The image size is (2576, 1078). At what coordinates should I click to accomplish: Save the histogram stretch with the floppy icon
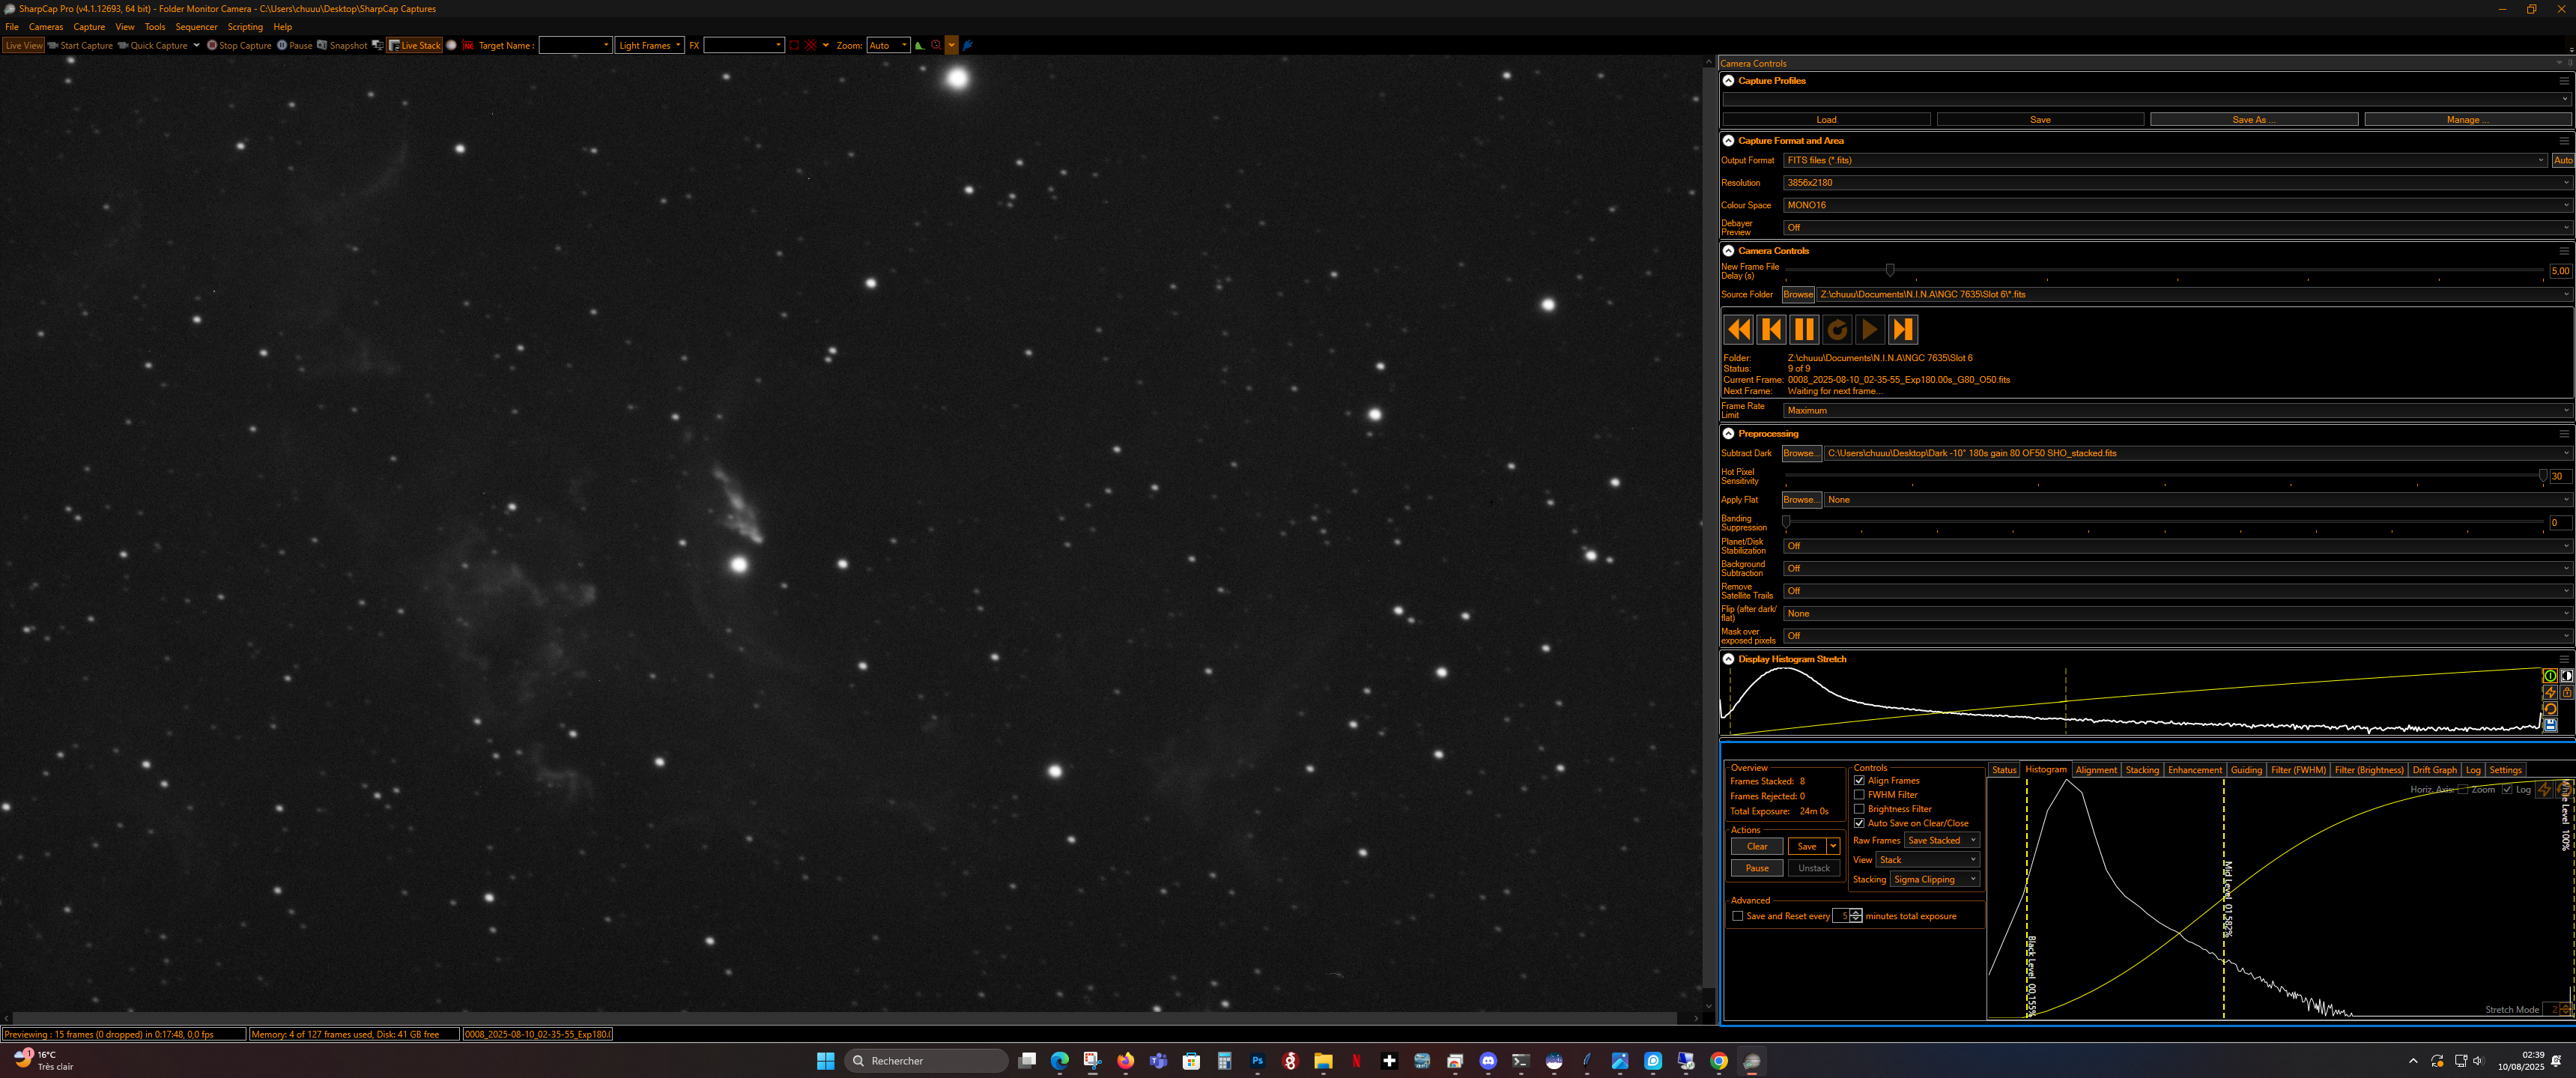coord(2550,725)
